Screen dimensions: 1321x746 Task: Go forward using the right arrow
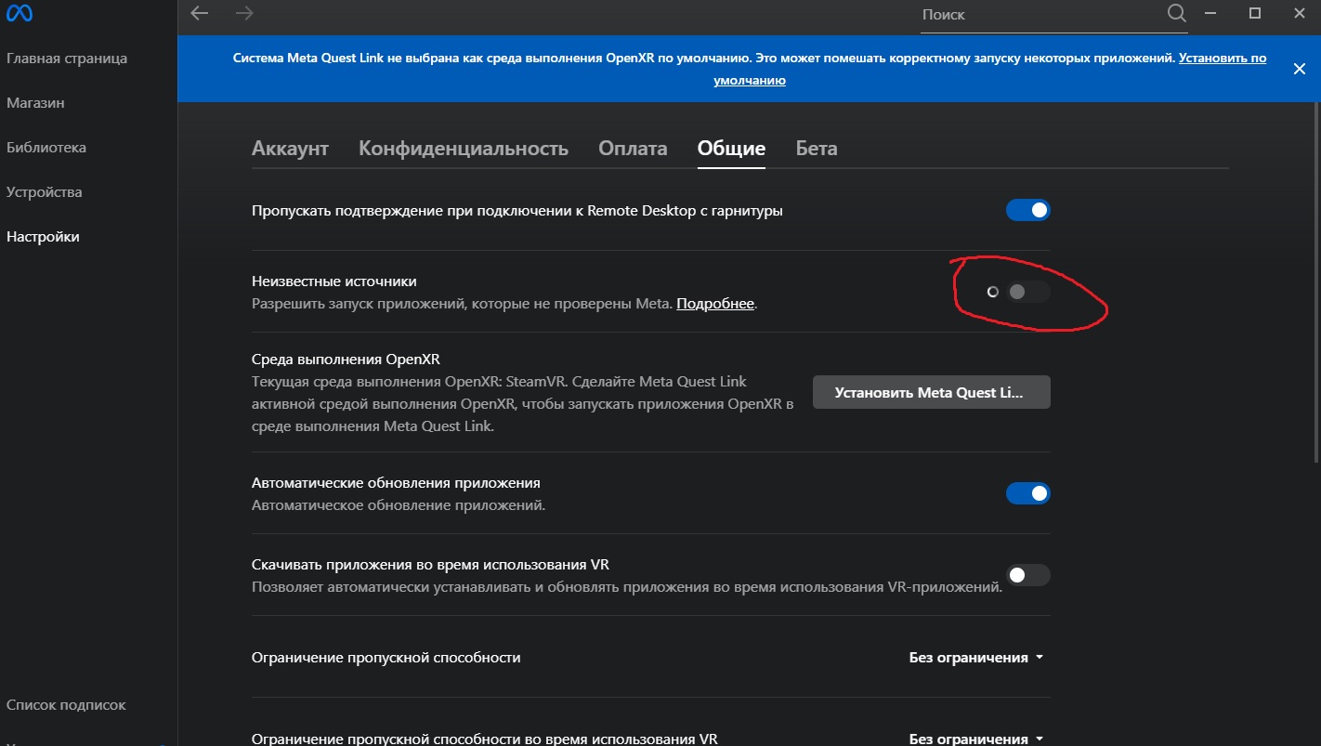click(x=244, y=13)
